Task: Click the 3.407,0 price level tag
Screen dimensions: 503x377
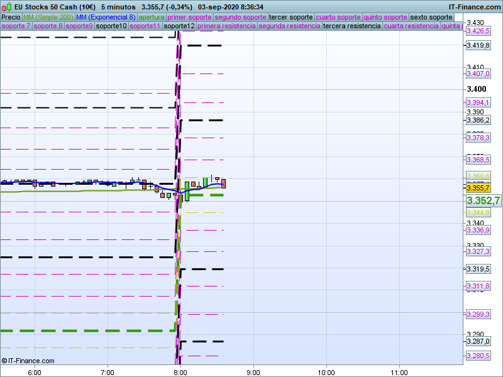Action: pyautogui.click(x=478, y=74)
